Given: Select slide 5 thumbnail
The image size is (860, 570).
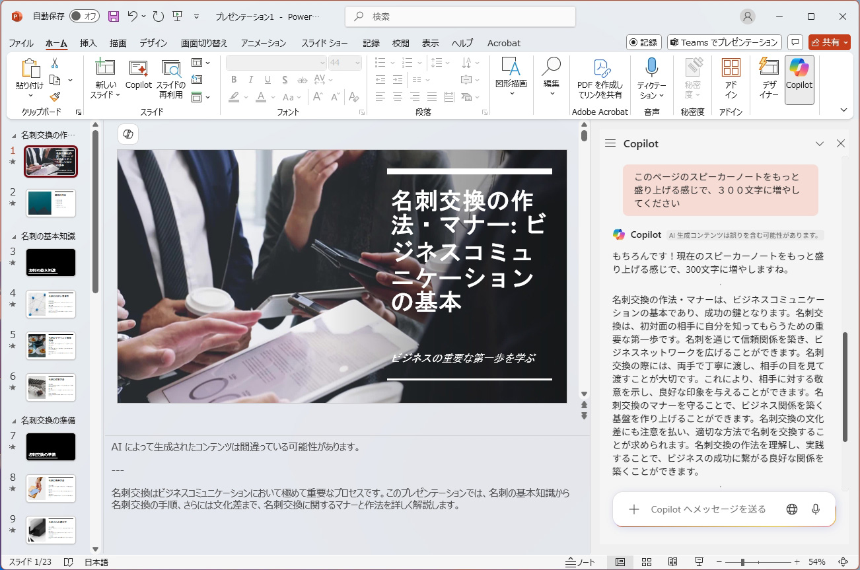Looking at the screenshot, I should (51, 345).
